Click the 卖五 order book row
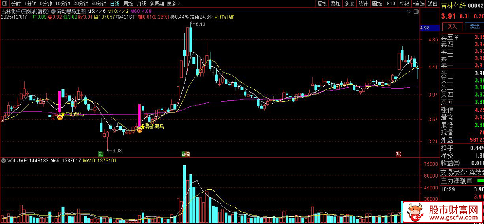 [x=462, y=37]
